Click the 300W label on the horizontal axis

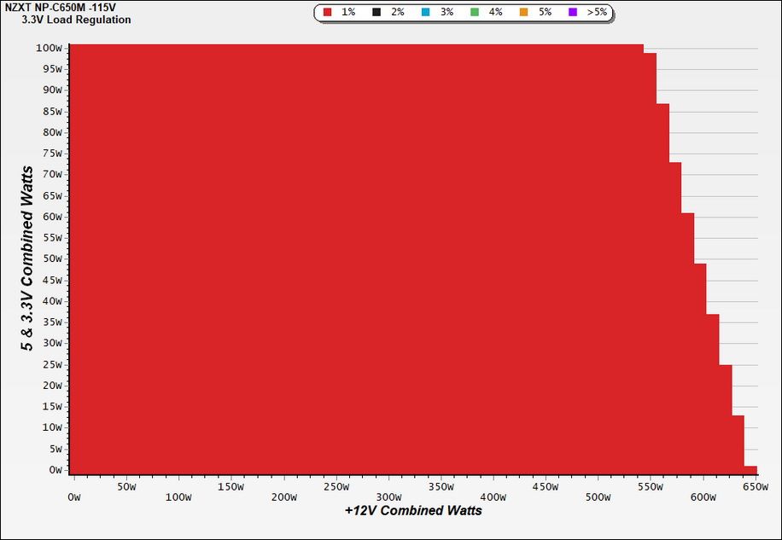pyautogui.click(x=388, y=497)
